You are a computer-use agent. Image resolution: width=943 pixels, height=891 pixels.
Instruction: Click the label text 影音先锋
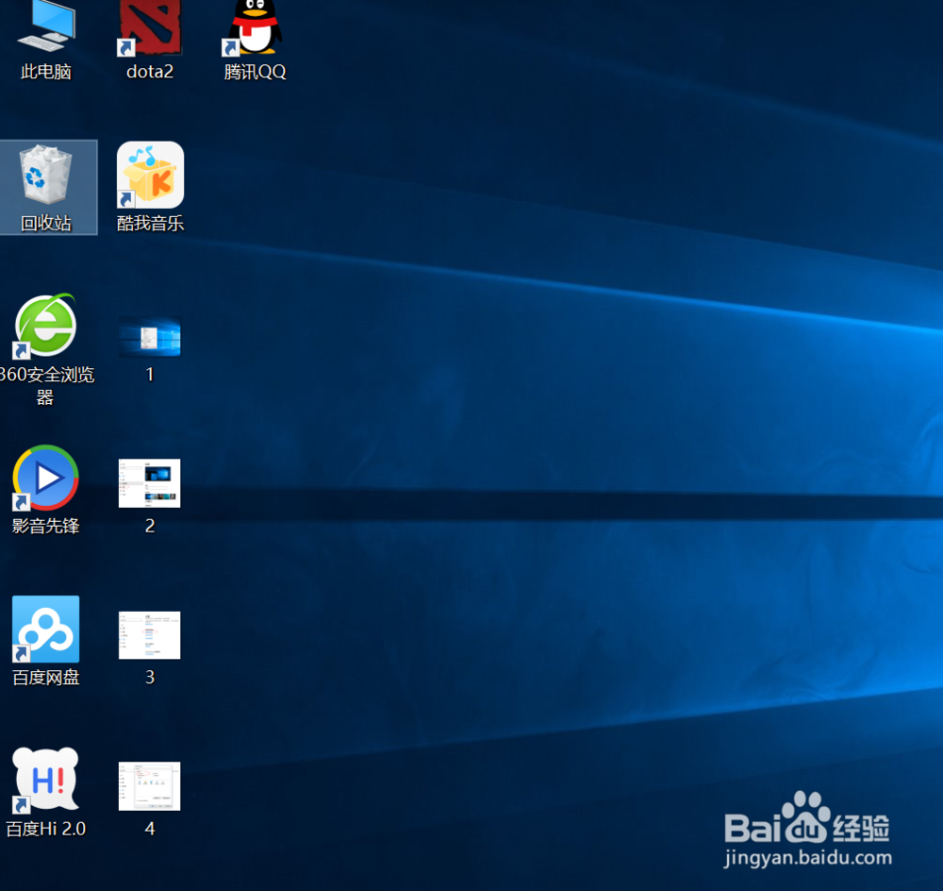[45, 526]
